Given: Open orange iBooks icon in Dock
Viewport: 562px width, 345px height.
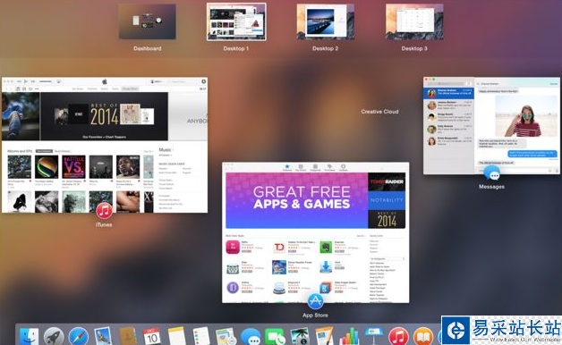Looking at the screenshot, I should tap(423, 337).
